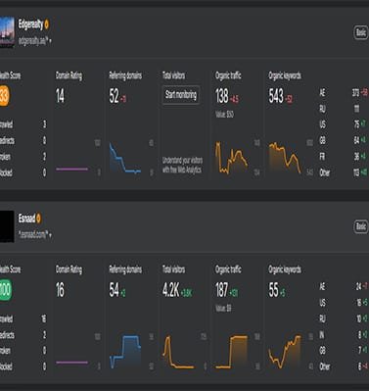Click the orange badge next to Edgerealty

coord(47,24)
